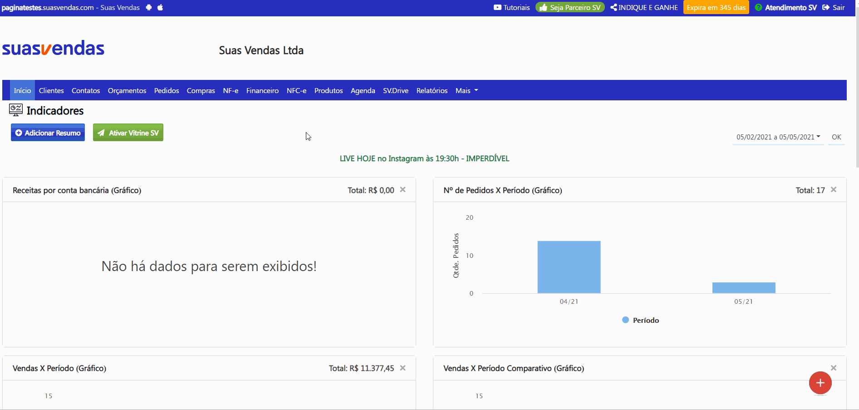Expand the Mais dropdown menu
Viewport: 859px width, 410px height.
(x=466, y=90)
